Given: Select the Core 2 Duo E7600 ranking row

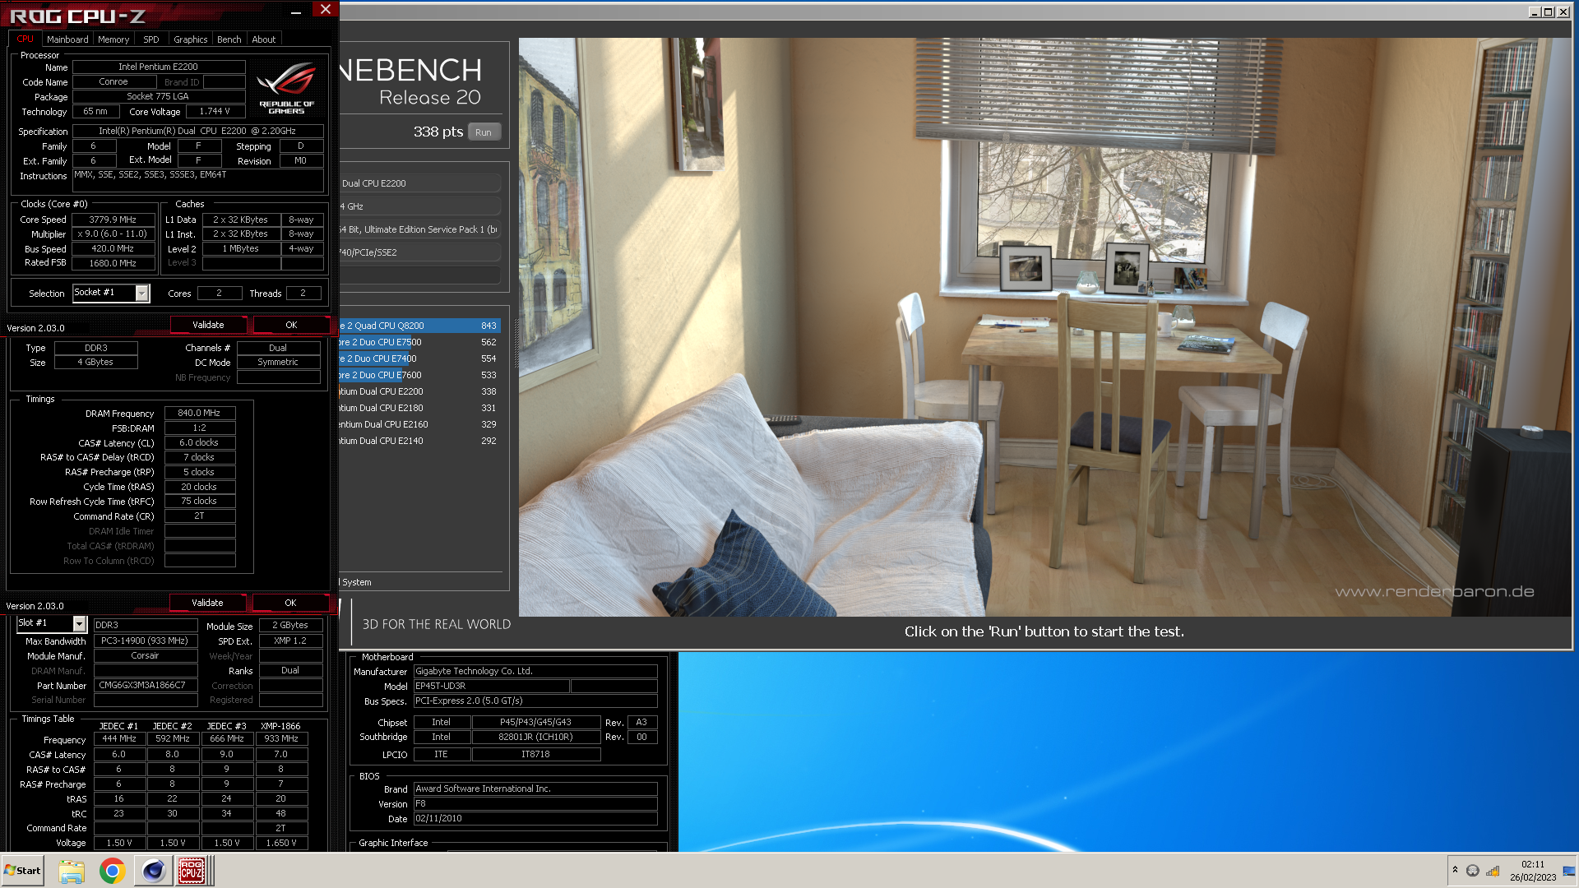Looking at the screenshot, I should [x=419, y=375].
